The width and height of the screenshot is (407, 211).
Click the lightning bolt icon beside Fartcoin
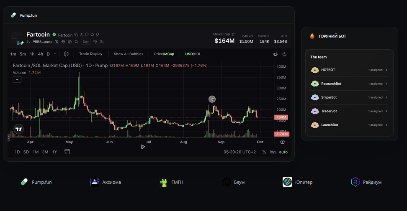[x=98, y=35]
